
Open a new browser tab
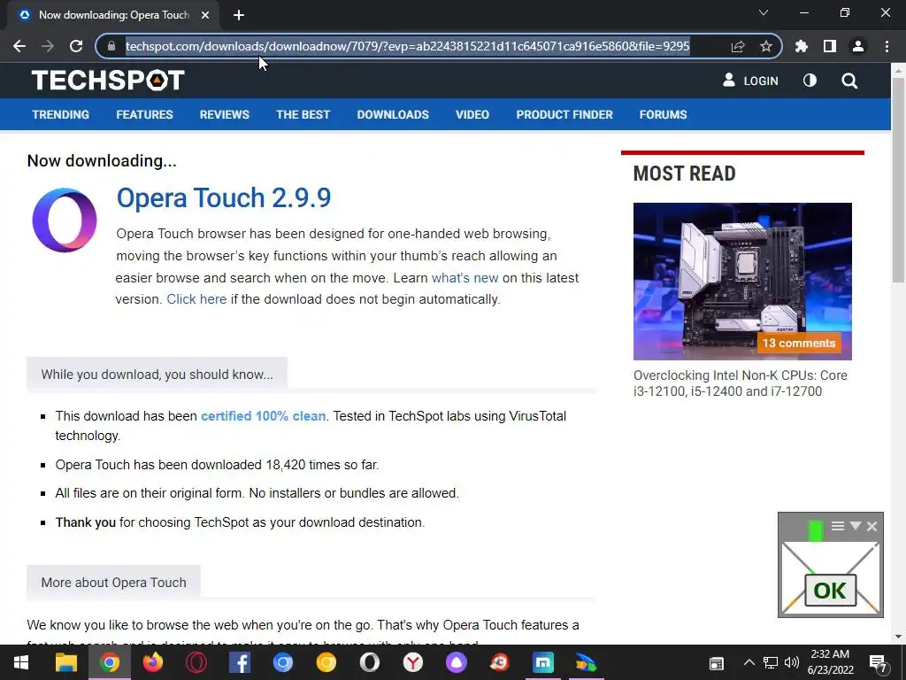(239, 15)
